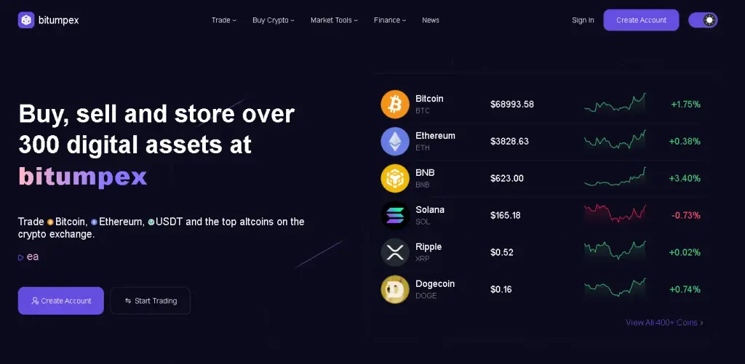Viewport: 745px width, 364px height.
Task: Click the red Solana price sparkline
Action: (x=615, y=214)
